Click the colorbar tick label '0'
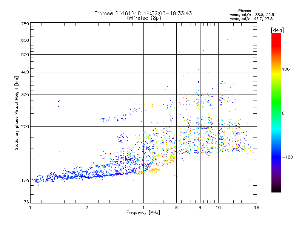Viewport: 302px width, 226px height. tap(283, 113)
